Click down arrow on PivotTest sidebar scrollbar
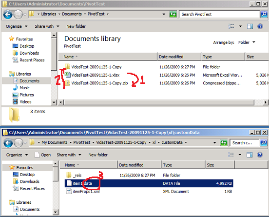This screenshot has width=269, height=217. [54, 102]
